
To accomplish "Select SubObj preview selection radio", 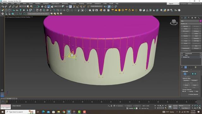I will coord(188,92).
